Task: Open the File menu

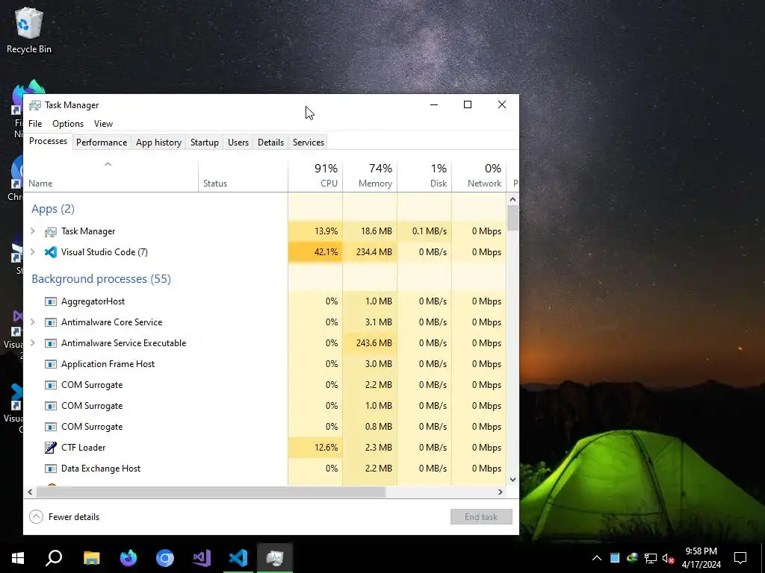Action: click(35, 124)
